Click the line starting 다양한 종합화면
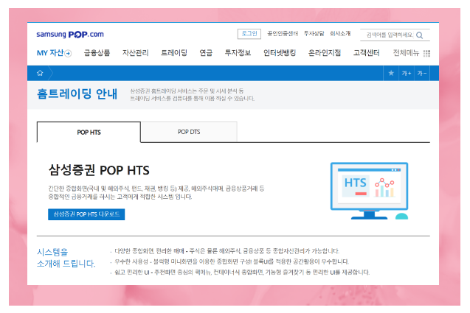The height and width of the screenshot is (313, 470). click(227, 251)
